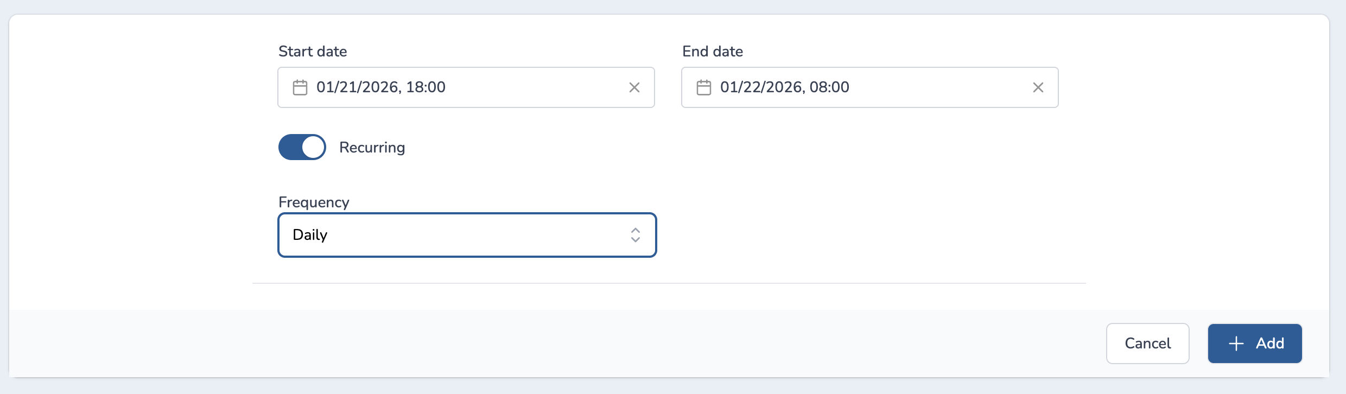
Task: Click the Add button label
Action: (1269, 344)
